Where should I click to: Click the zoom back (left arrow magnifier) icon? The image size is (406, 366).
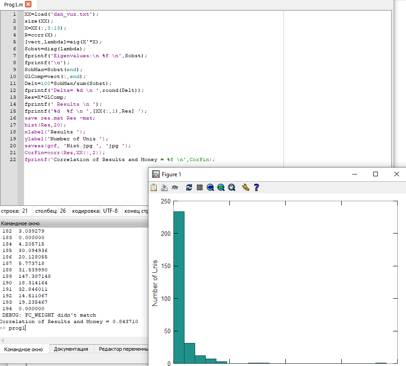[x=210, y=187]
